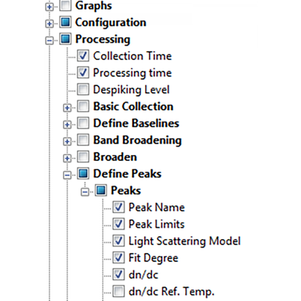Expand the Graphs tree node
The width and height of the screenshot is (301, 301).
coord(49,7)
